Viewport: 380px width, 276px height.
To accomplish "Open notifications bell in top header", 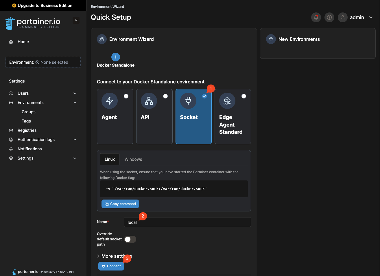I will [x=316, y=17].
